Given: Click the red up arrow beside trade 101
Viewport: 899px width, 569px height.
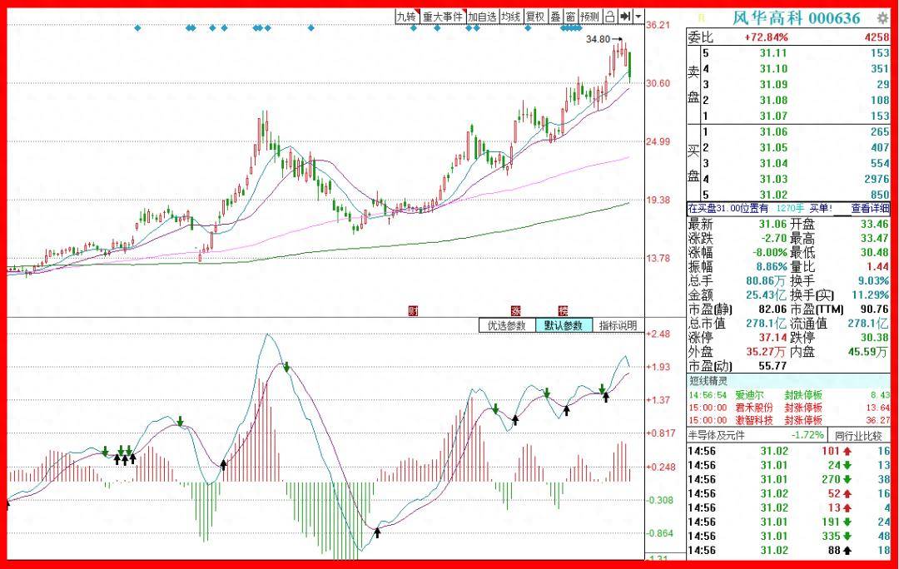Looking at the screenshot, I should [847, 452].
